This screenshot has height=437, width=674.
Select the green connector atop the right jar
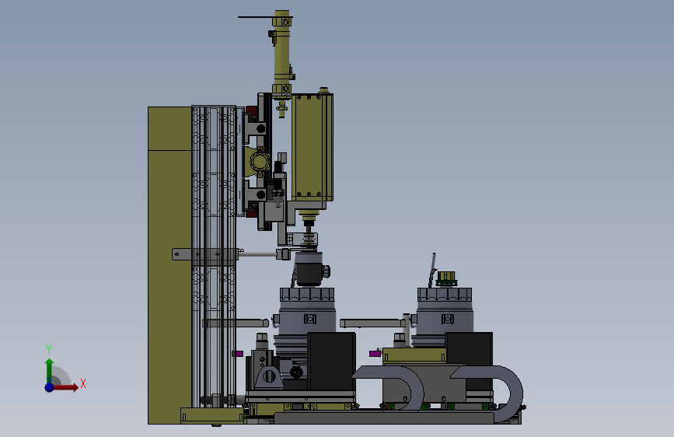(446, 278)
